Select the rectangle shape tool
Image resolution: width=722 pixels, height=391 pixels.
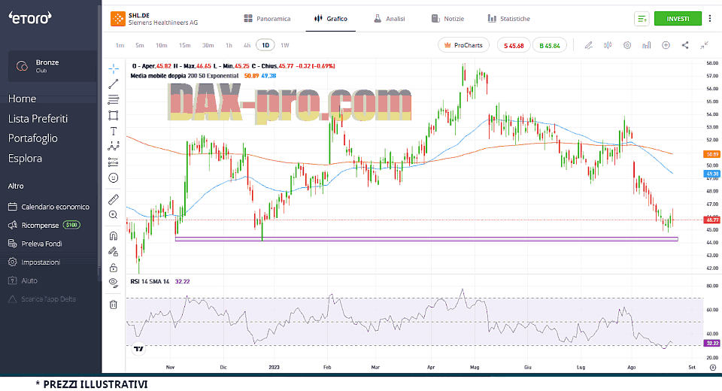pos(114,115)
